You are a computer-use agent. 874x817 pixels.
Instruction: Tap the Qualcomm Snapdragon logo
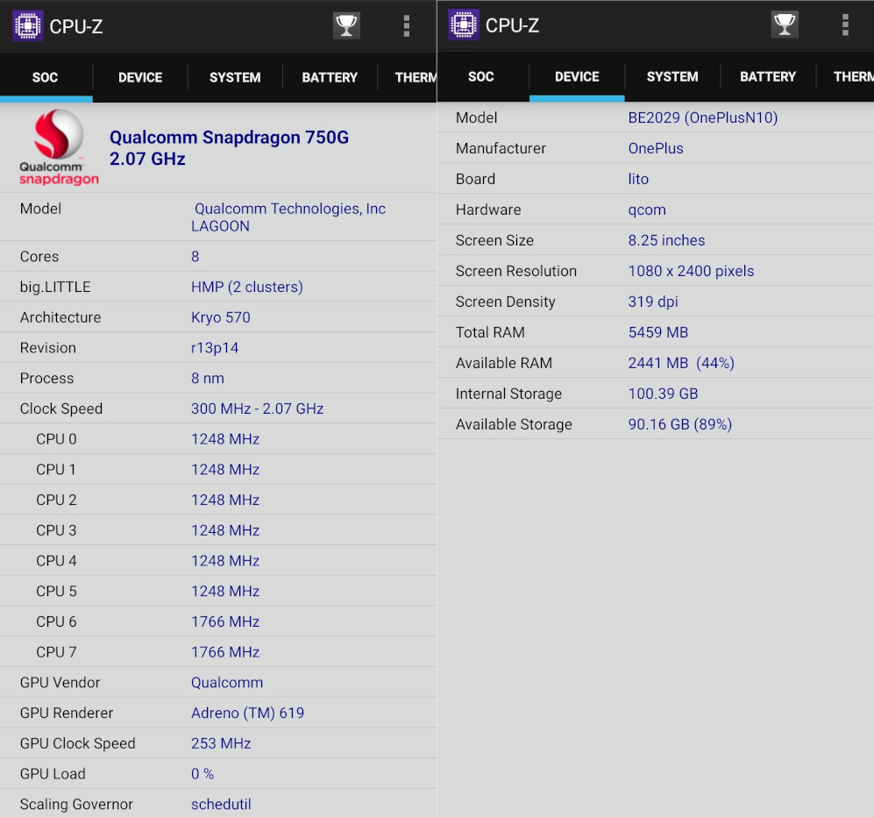[59, 147]
